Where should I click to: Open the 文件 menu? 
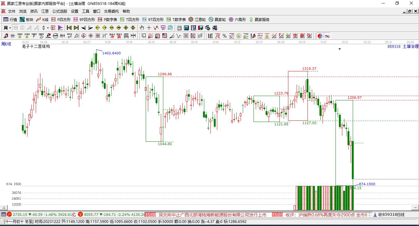[x=12, y=11]
